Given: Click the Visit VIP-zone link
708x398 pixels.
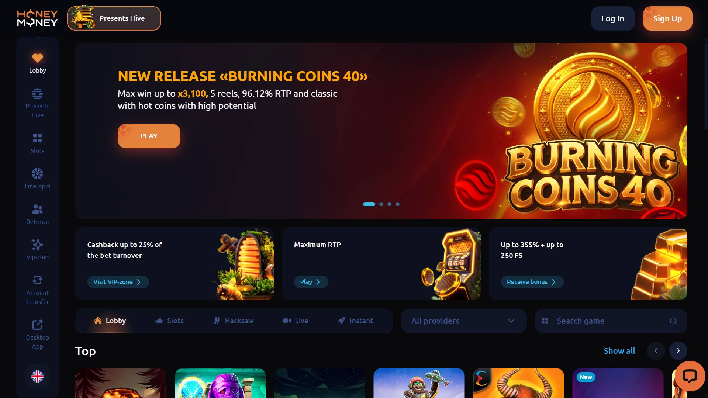Looking at the screenshot, I should (118, 282).
